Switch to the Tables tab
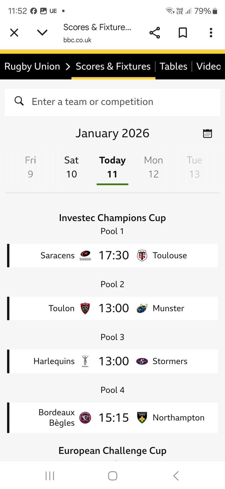225x489 pixels. pyautogui.click(x=173, y=66)
